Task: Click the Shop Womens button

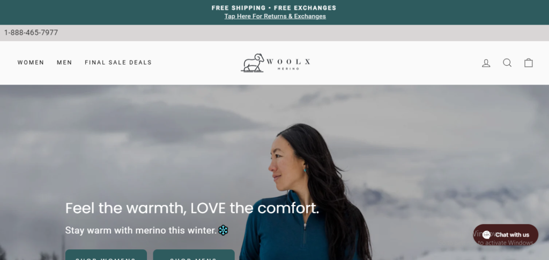Action: (x=106, y=255)
